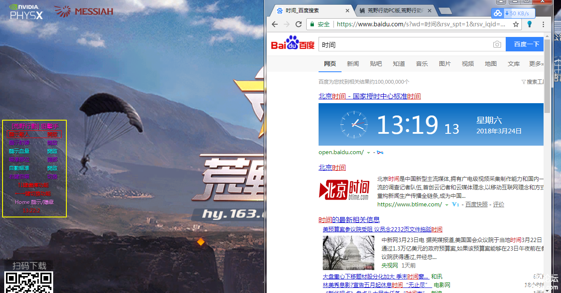Open a new browser tab
561x293 pixels.
pyautogui.click(x=444, y=11)
